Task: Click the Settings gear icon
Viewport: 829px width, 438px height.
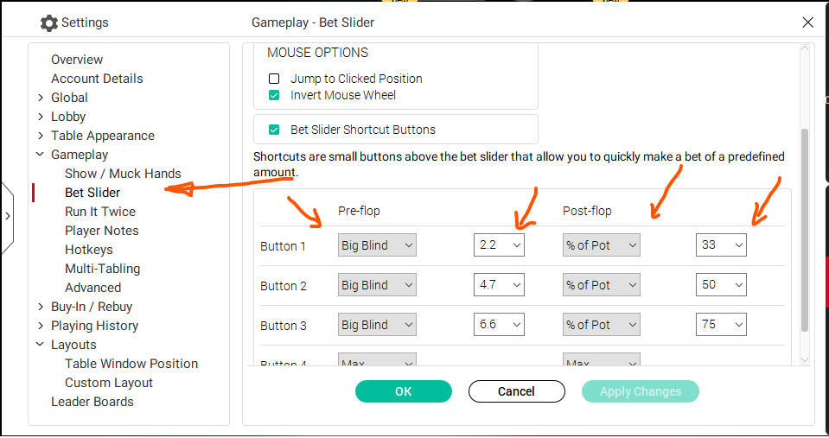Action: click(48, 22)
